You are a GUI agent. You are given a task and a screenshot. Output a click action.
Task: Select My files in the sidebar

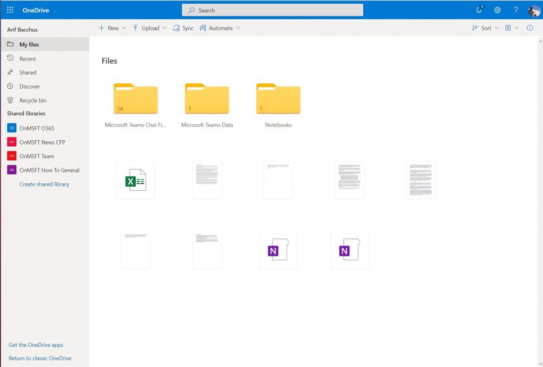click(45, 44)
